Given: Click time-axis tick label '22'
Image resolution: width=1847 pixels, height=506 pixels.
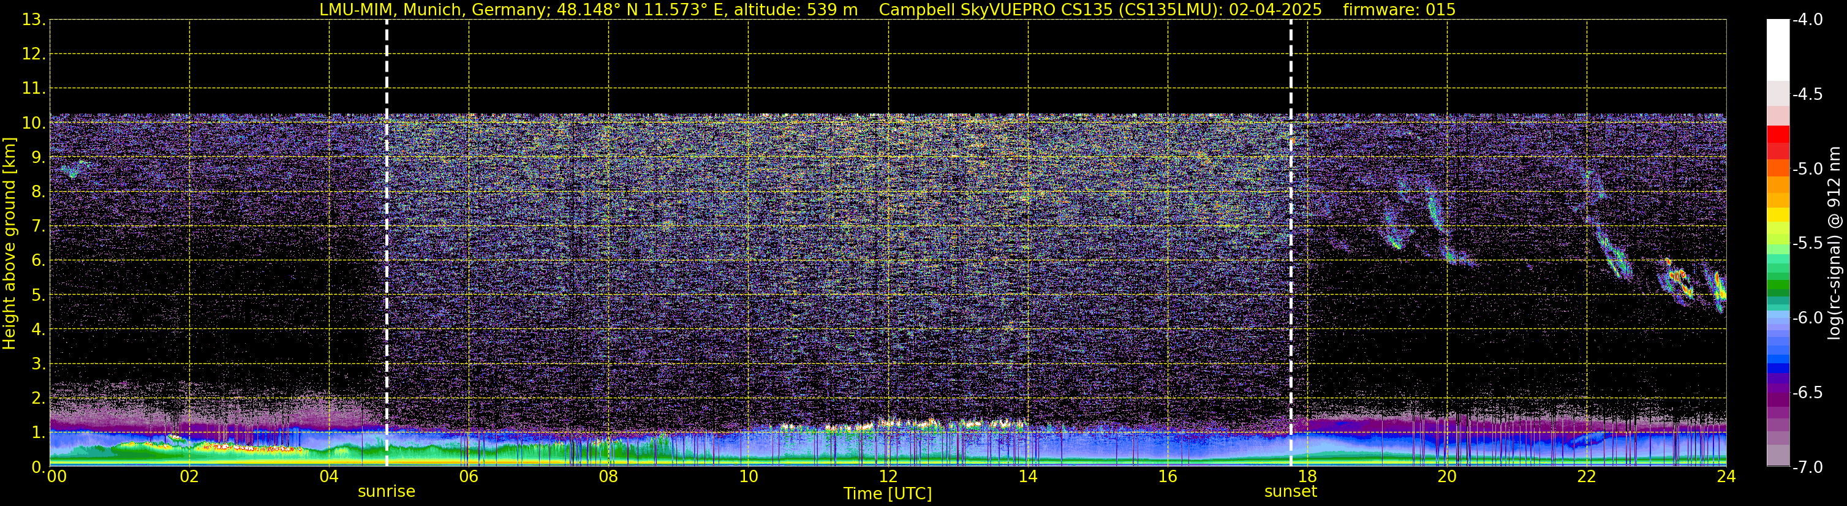Looking at the screenshot, I should pyautogui.click(x=1587, y=477).
